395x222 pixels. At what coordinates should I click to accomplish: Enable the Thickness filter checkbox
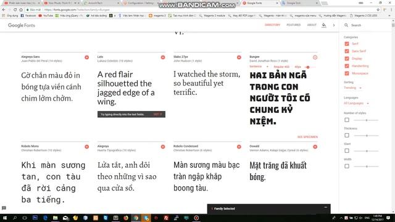(347, 136)
